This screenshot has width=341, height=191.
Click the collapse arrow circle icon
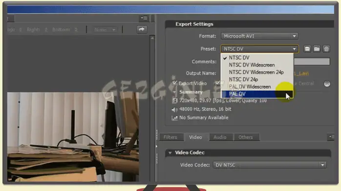coord(327,84)
